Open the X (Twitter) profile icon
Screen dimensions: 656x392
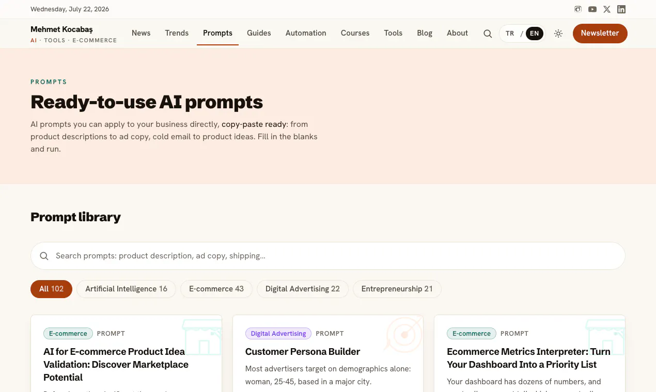click(x=607, y=9)
